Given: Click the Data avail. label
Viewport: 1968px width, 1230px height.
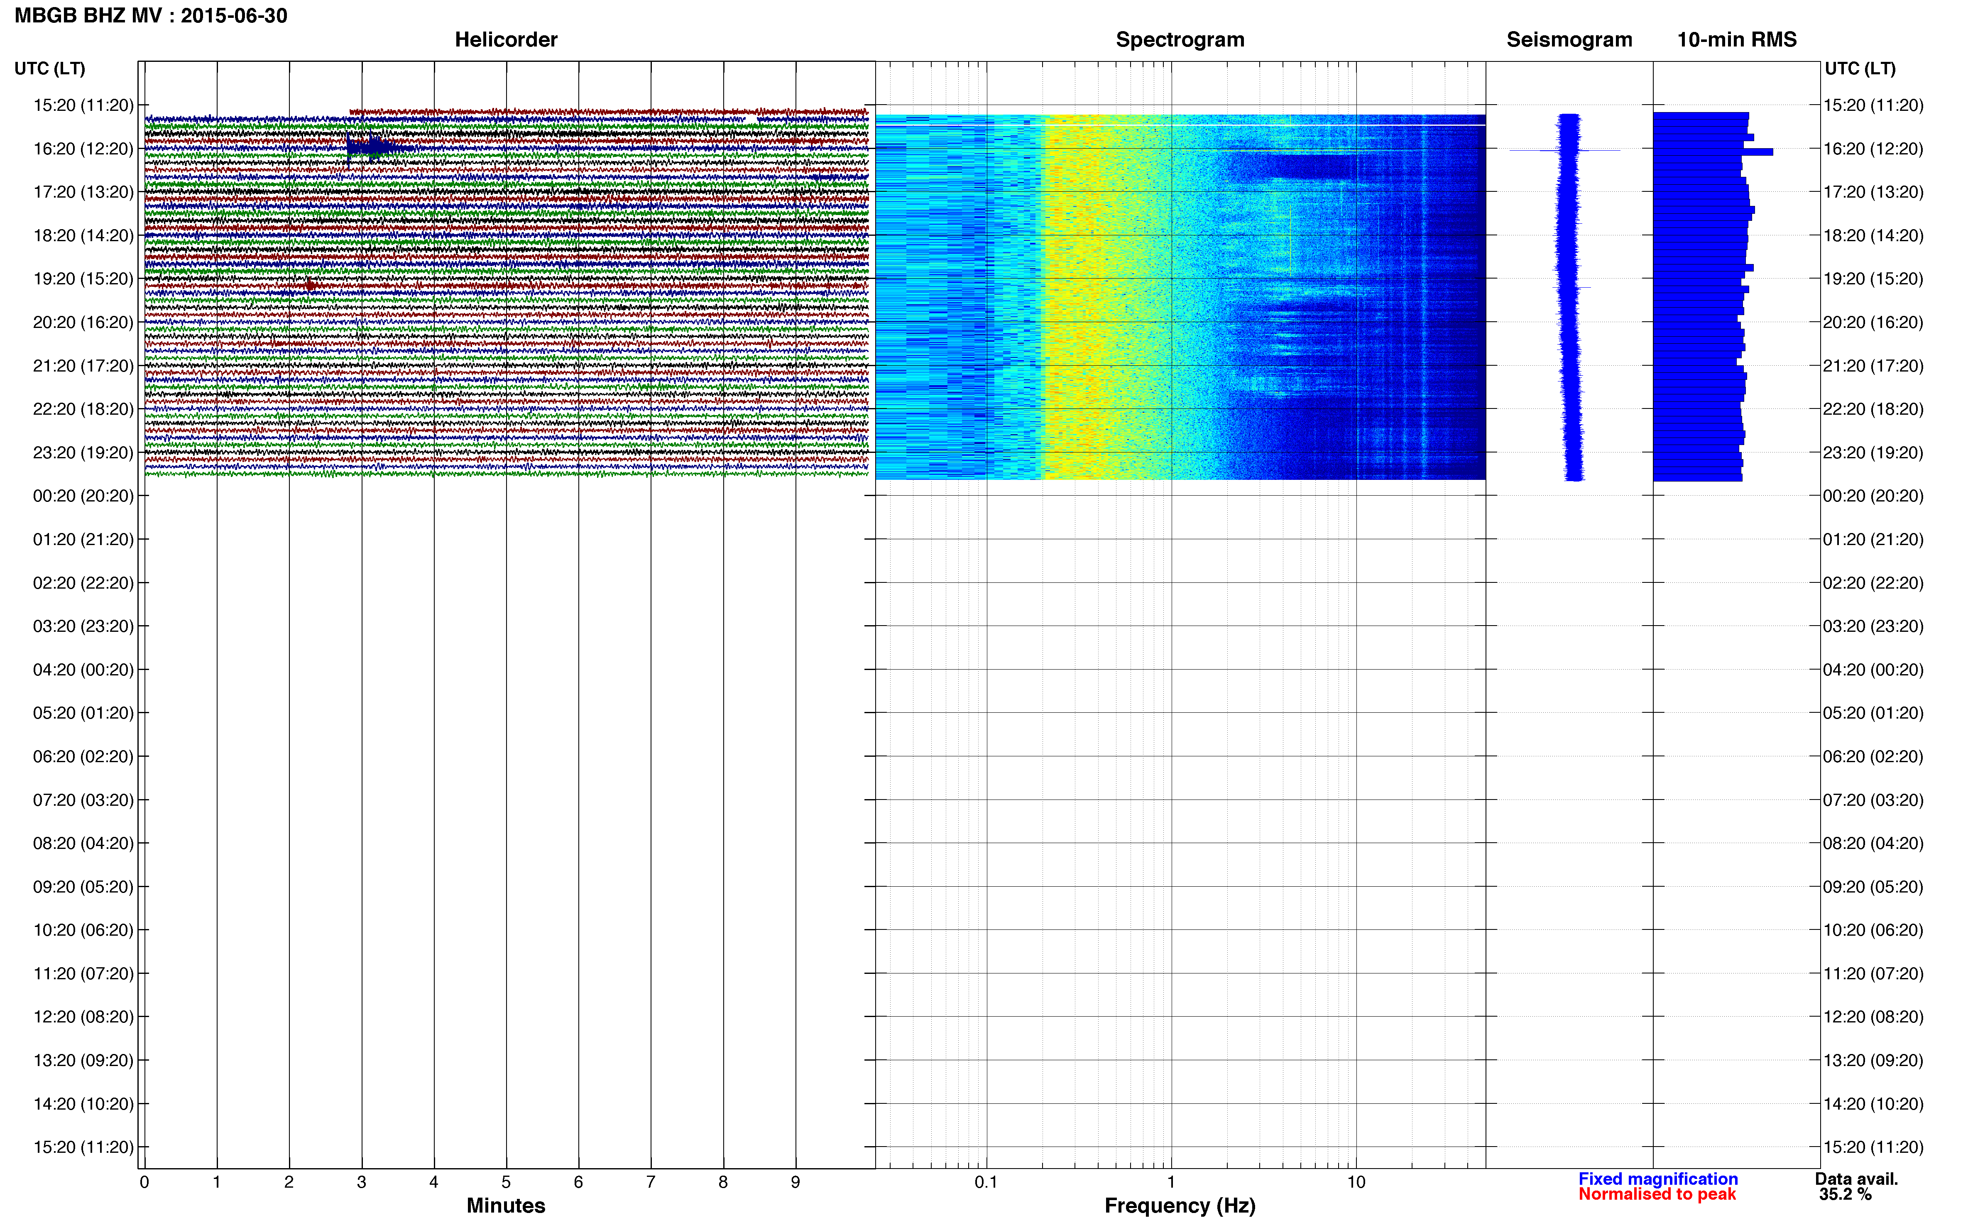Looking at the screenshot, I should click(1856, 1179).
